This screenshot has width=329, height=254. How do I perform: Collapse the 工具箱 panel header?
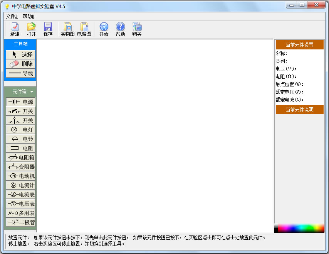click(x=20, y=44)
